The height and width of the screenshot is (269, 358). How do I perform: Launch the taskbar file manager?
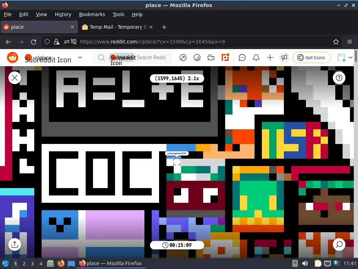(50, 263)
